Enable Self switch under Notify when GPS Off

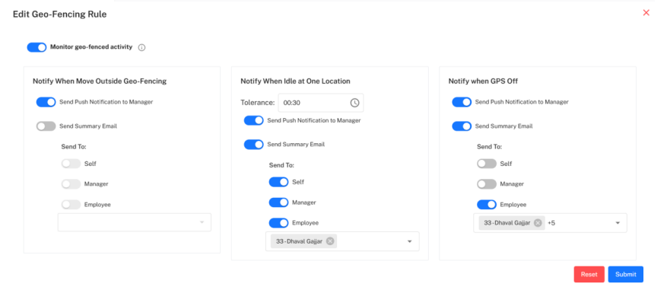[x=487, y=164]
